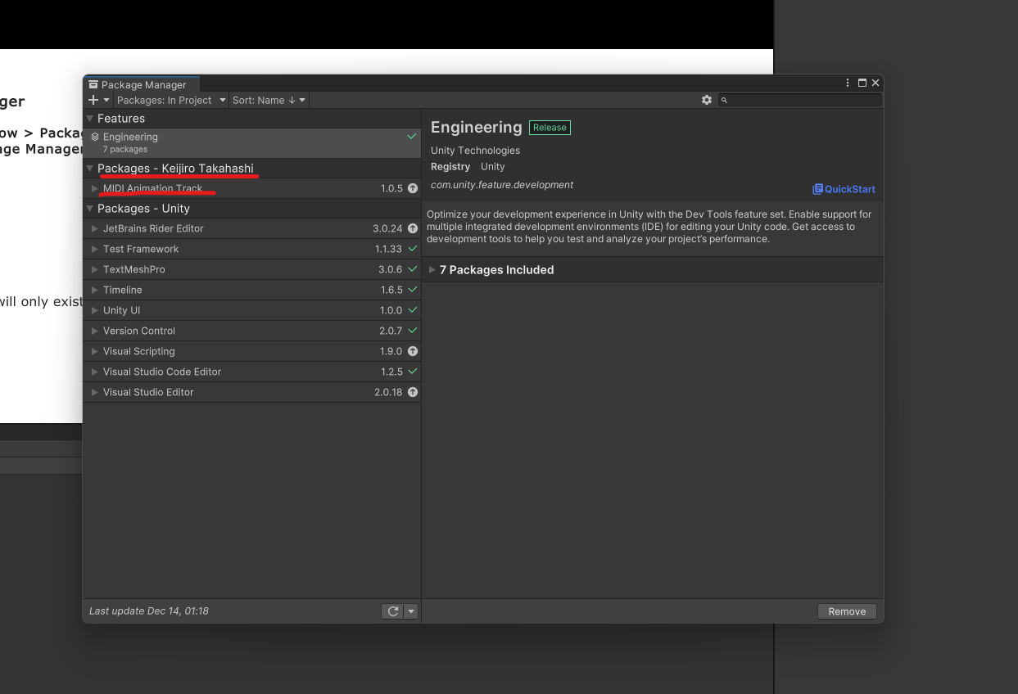The image size is (1018, 694).
Task: Expand Test Framework package versions
Action: 95,249
